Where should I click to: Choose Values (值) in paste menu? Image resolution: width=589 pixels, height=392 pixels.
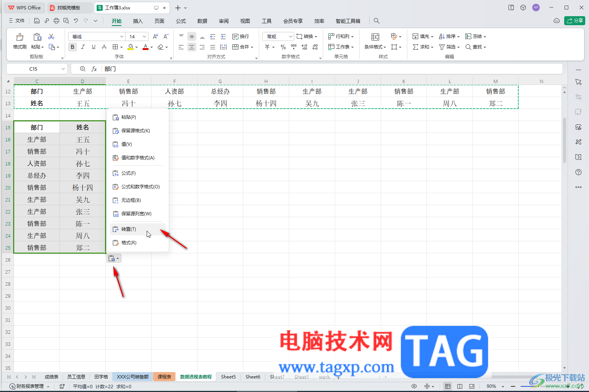138,144
